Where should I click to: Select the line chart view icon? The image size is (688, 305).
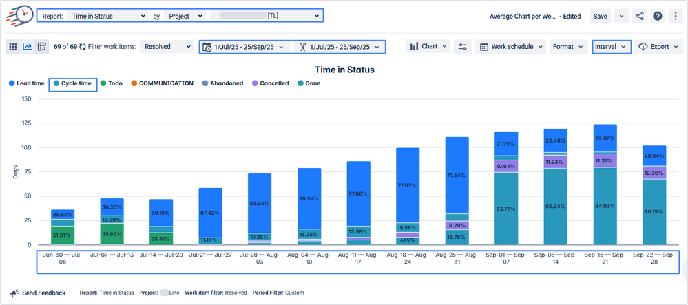click(x=28, y=47)
